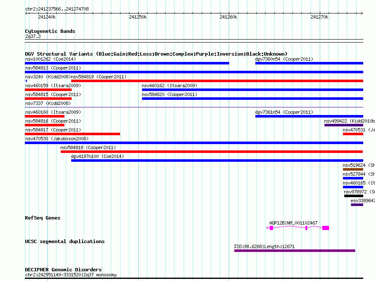Image resolution: width=375 pixels, height=281 pixels.
Task: Click the Cytogenetic Bands track heading
Action: (50, 31)
